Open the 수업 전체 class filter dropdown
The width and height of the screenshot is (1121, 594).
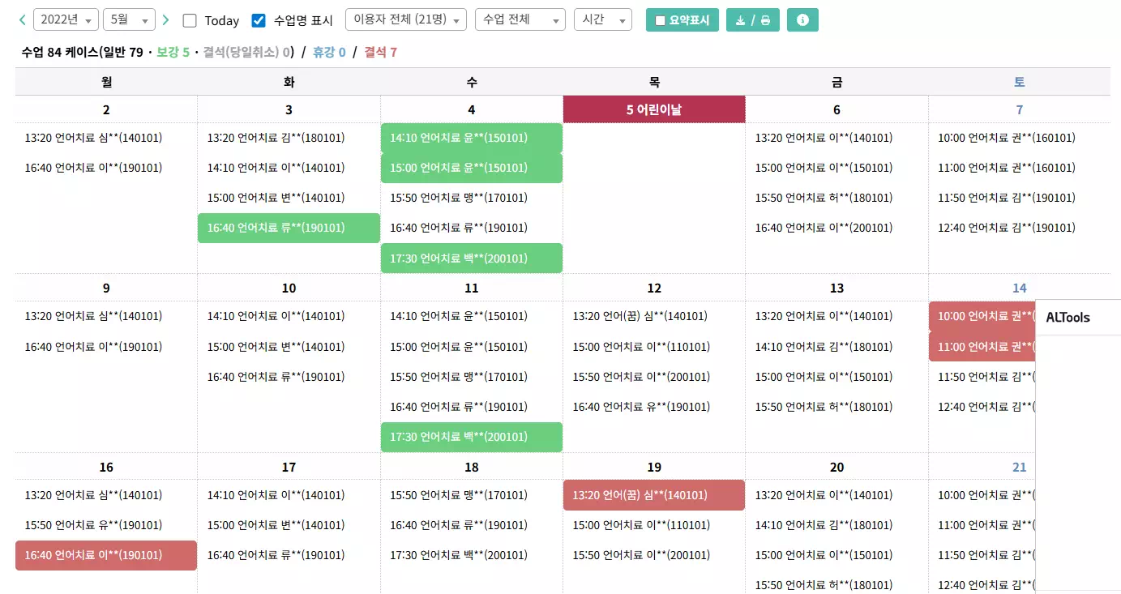[x=520, y=19]
